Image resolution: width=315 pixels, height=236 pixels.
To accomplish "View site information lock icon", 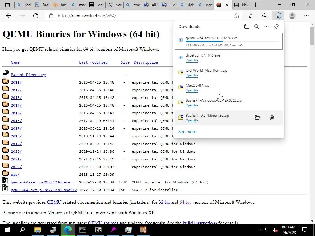I will click(x=51, y=16).
